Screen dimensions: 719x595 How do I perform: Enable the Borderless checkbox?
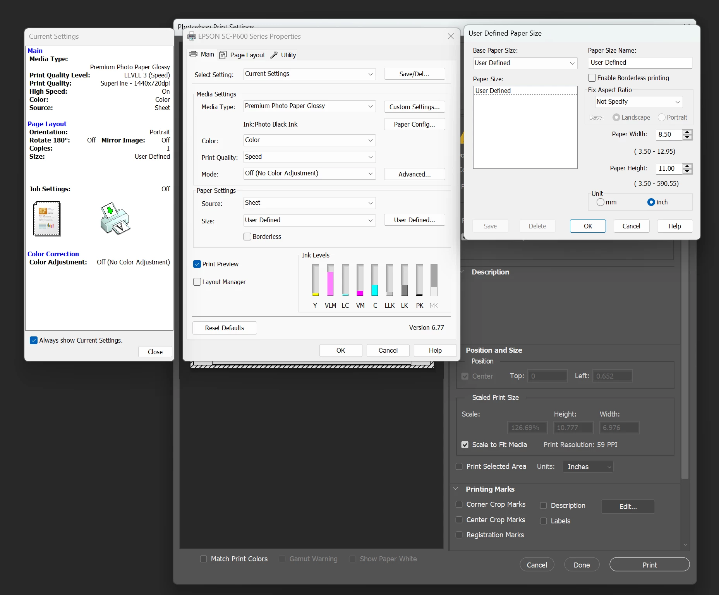[x=247, y=237]
